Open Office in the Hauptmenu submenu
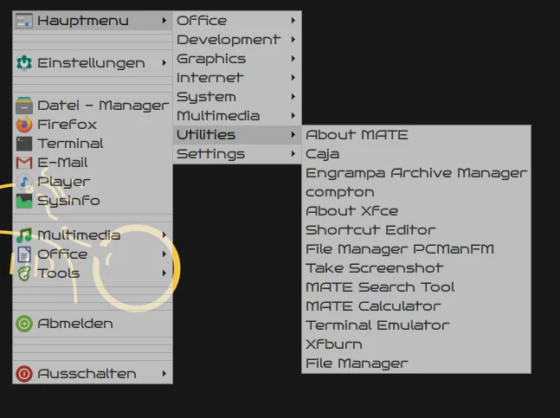Screen dimensions: 560x418 point(237,21)
